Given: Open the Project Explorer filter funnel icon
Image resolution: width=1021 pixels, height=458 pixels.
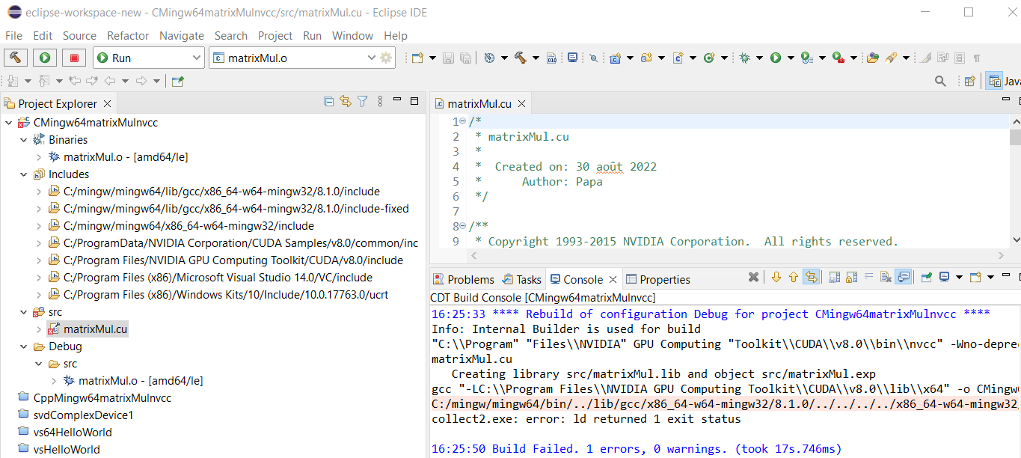Looking at the screenshot, I should click(x=363, y=102).
